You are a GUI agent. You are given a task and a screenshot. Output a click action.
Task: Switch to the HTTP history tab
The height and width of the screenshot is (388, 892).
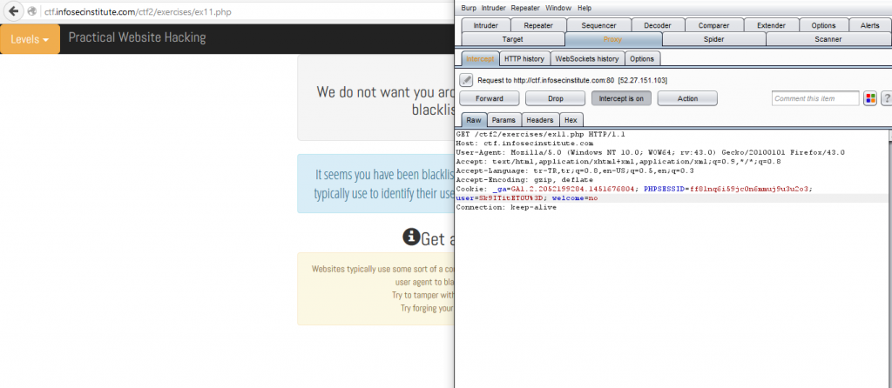(524, 59)
